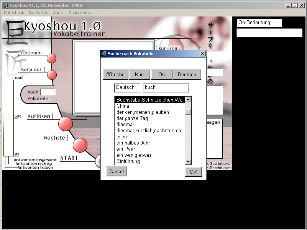Switch search mode to On reading
This screenshot has height=230, width=307.
[x=161, y=74]
